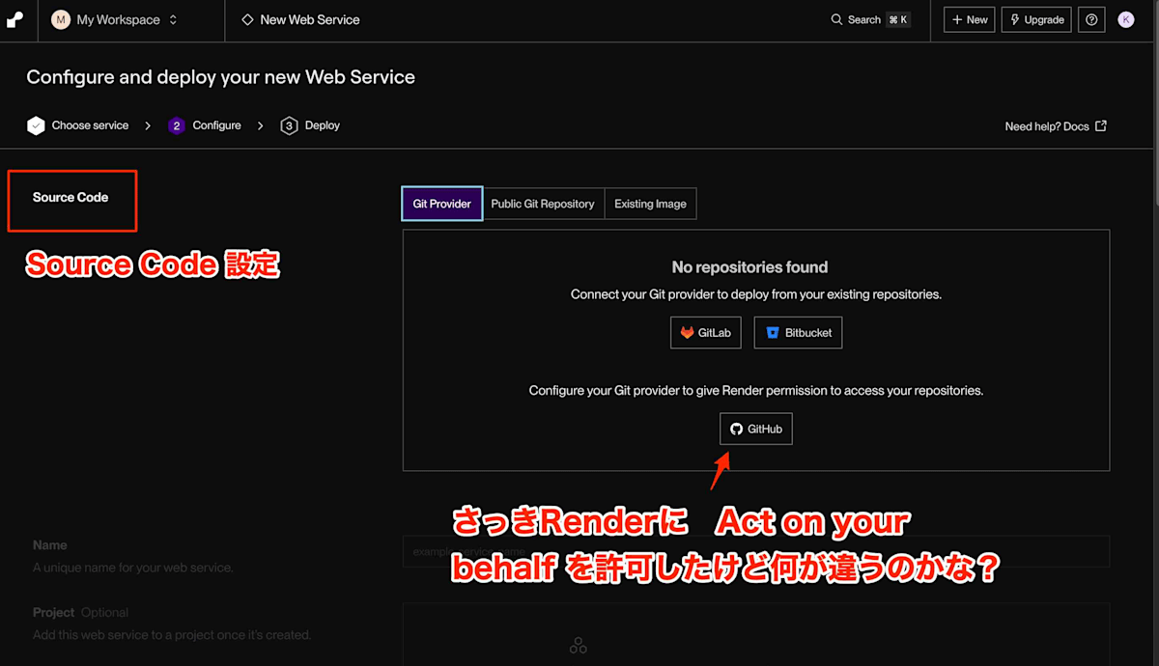Go to the Choose service step

(x=78, y=125)
